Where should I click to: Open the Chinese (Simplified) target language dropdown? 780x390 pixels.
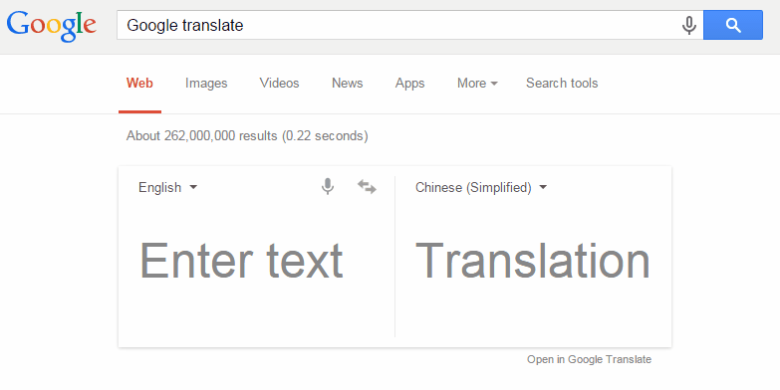click(x=481, y=187)
